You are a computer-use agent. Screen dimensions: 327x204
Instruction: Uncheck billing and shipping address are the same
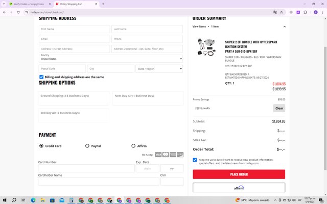coord(41,77)
